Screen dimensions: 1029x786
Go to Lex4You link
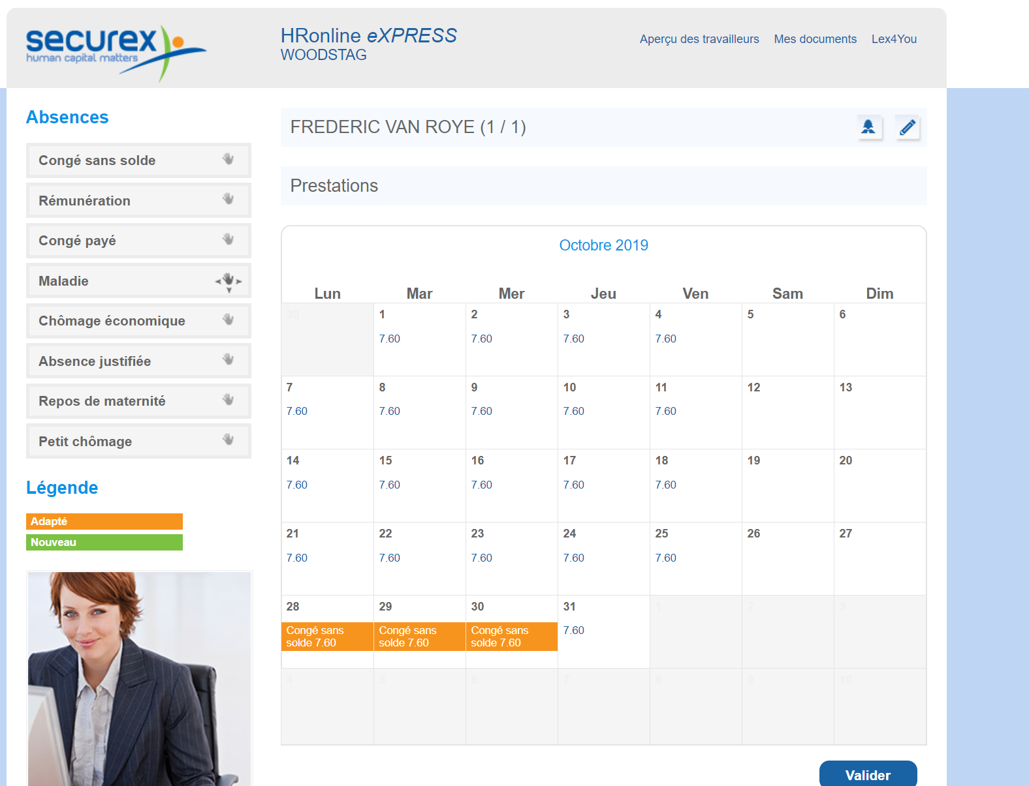pyautogui.click(x=894, y=39)
